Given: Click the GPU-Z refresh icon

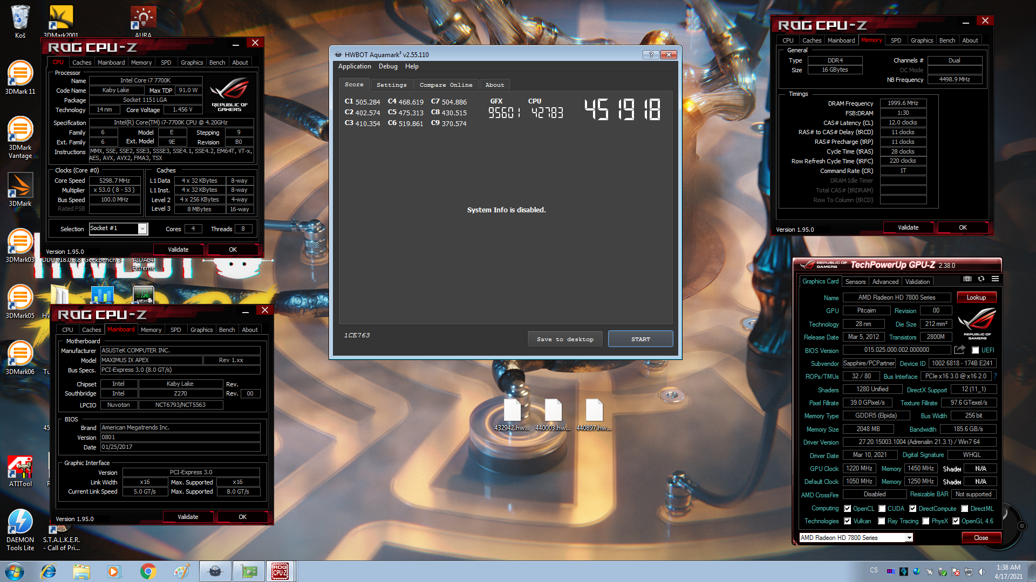Looking at the screenshot, I should 981,279.
